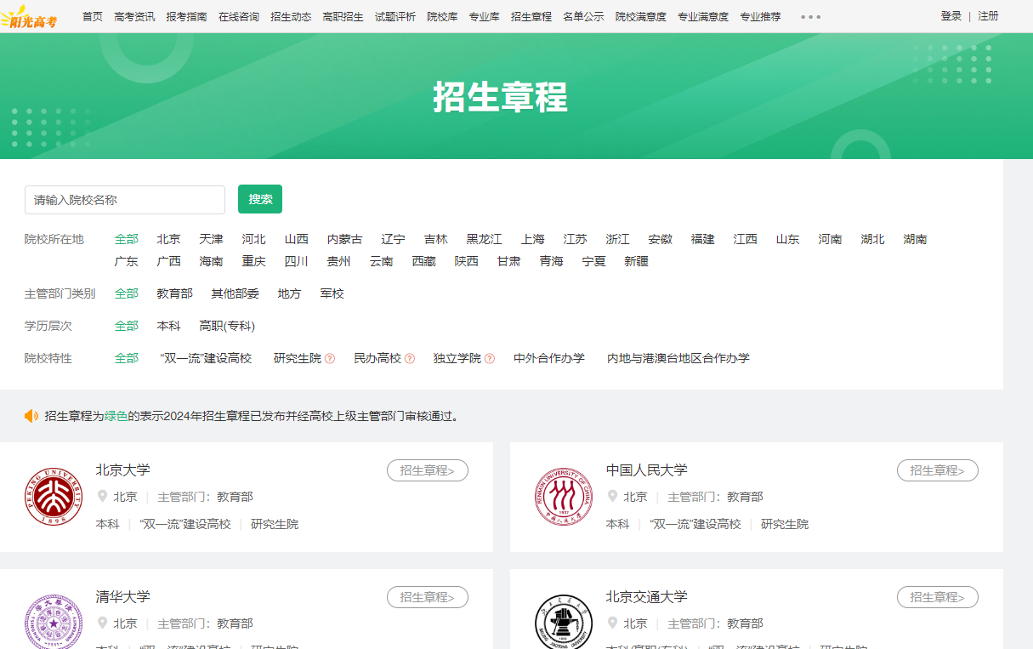
Task: Click the question mark icon beside 民办高校
Action: pos(410,359)
